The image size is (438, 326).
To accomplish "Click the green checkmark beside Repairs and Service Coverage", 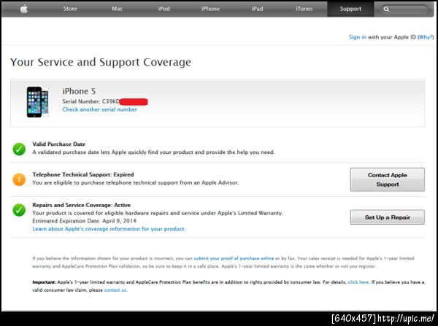I will (x=19, y=209).
